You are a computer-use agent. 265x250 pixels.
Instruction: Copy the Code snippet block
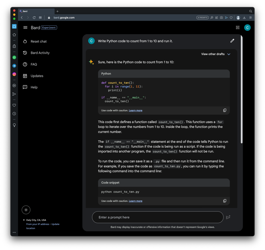pyautogui.click(x=225, y=201)
